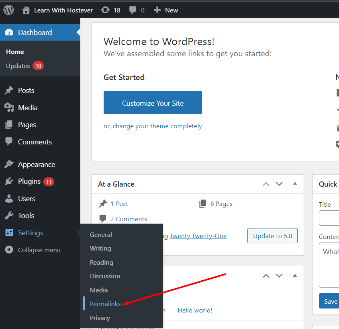Open the comments bubble in admin bar
Screen dimensions: 339x329
point(133,10)
